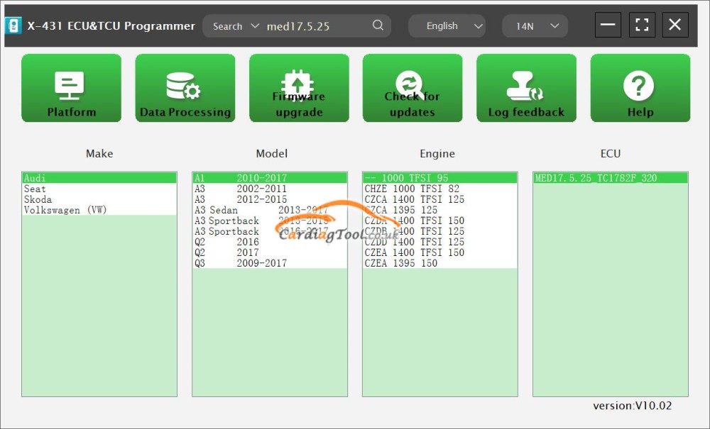
Task: Expand the Search type dropdown
Action: (236, 26)
